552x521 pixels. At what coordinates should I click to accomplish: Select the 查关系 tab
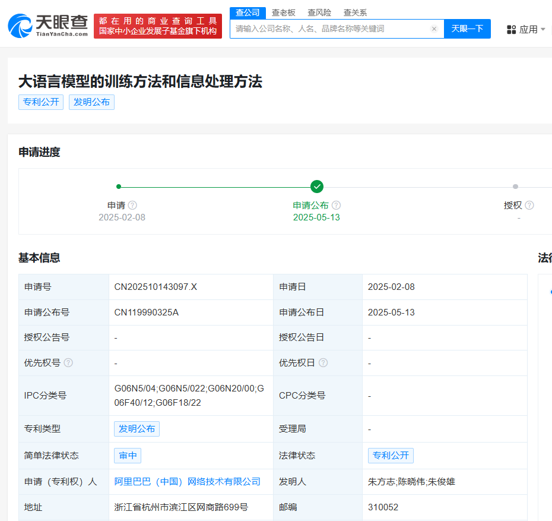tap(355, 12)
